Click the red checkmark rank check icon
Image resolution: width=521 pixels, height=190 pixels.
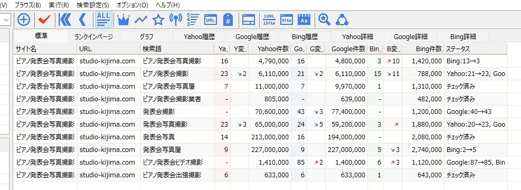tap(44, 20)
